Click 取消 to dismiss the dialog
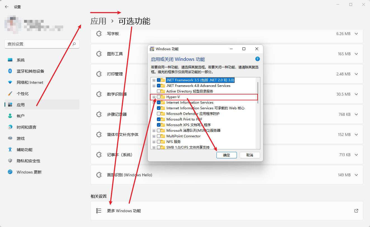370x227 pixels. [250, 155]
